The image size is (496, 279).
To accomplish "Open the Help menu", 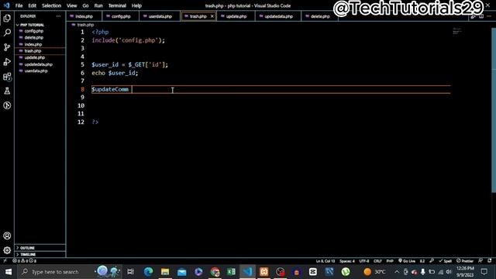I will (x=136, y=5).
